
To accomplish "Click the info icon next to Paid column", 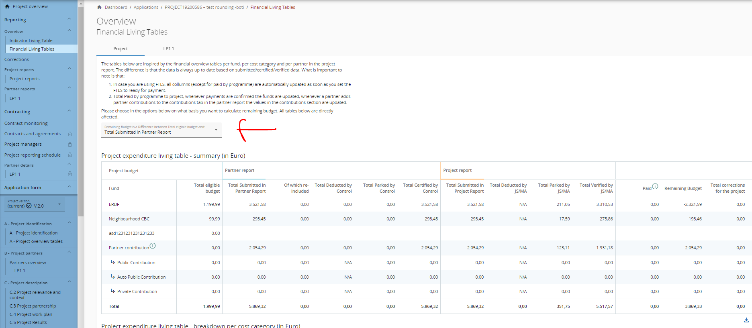I will [655, 186].
